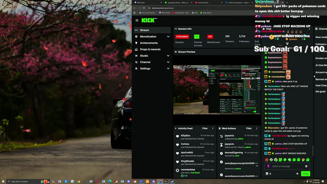Screen dimensions: 327x184
Task: Click hourglass timeout icon for jaysavtx
Action: coord(221,145)
